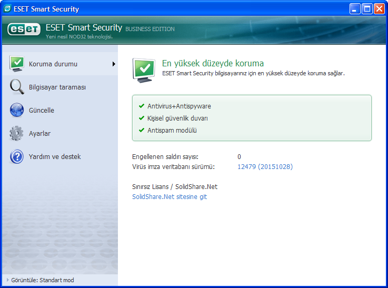The height and width of the screenshot is (288, 388).
Task: Click the Güncelle globe icon
Action: click(17, 110)
